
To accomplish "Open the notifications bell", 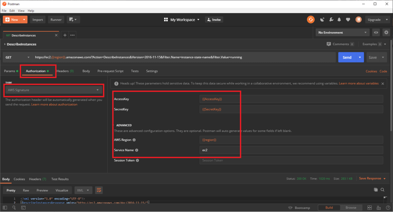I will pyautogui.click(x=340, y=20).
